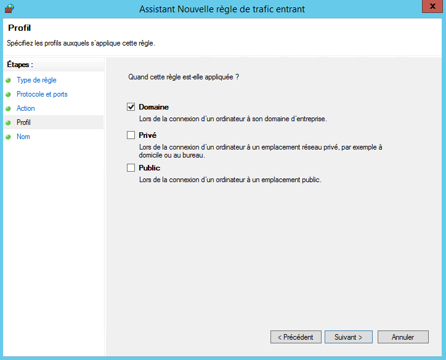
Task: Click the Précédent button
Action: click(296, 337)
